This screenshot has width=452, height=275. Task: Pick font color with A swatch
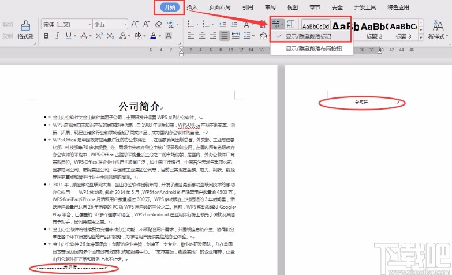point(153,36)
